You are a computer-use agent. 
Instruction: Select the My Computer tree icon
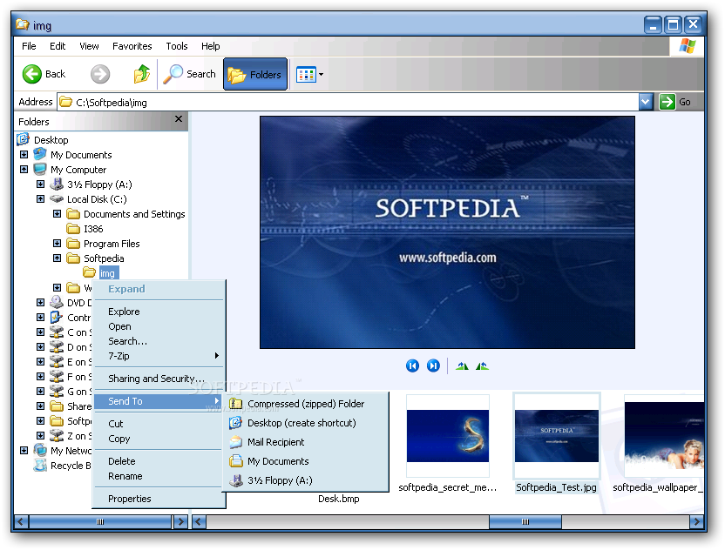point(40,170)
